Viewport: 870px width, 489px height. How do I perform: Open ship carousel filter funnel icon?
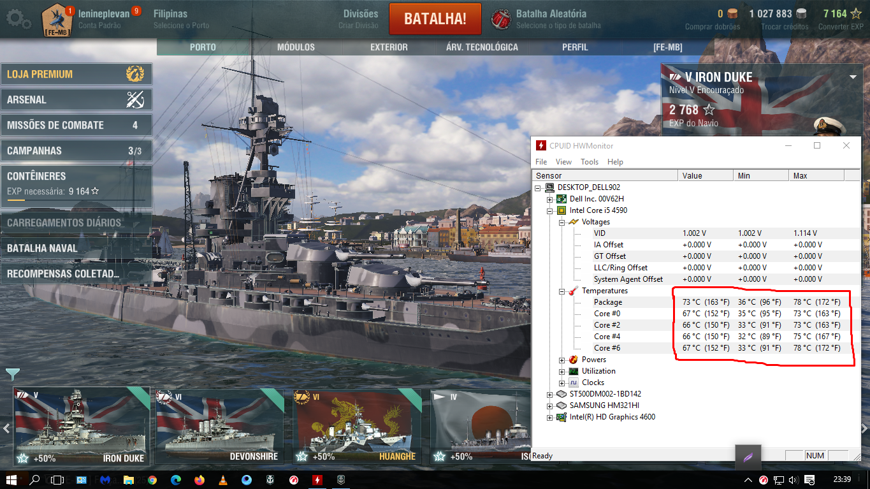13,374
